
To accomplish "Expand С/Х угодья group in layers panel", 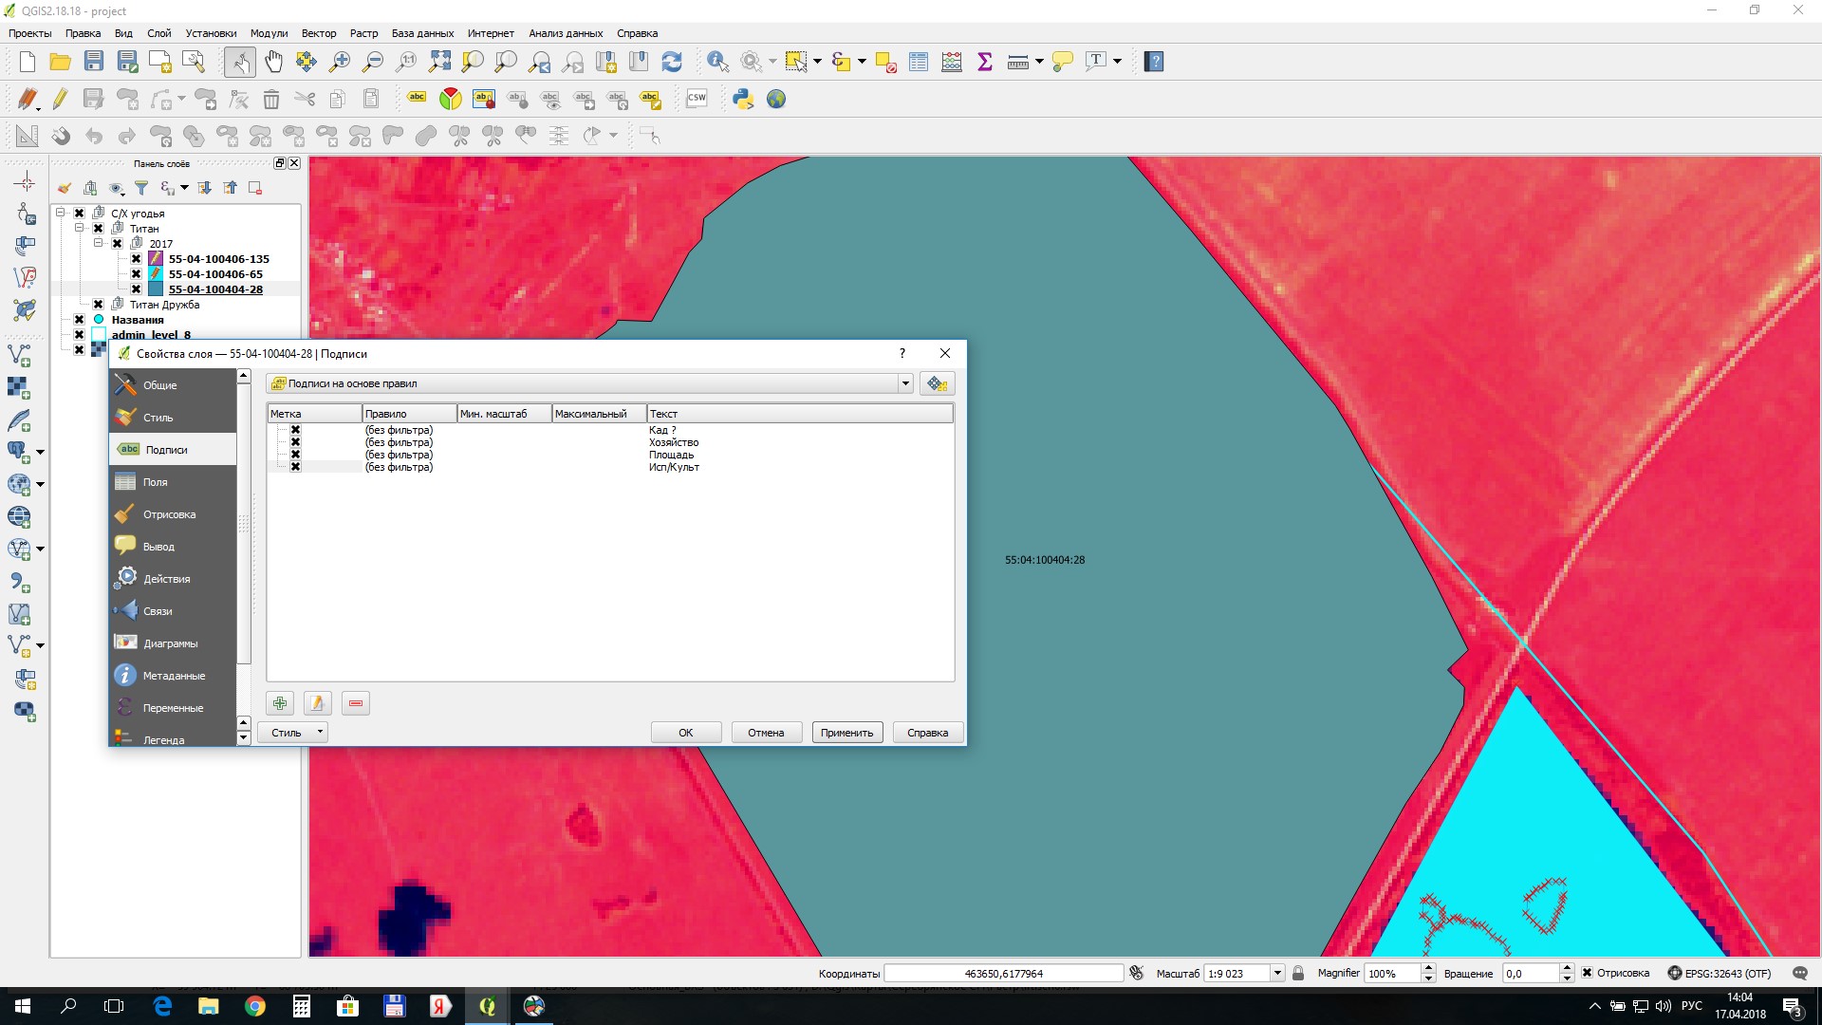I will [60, 213].
